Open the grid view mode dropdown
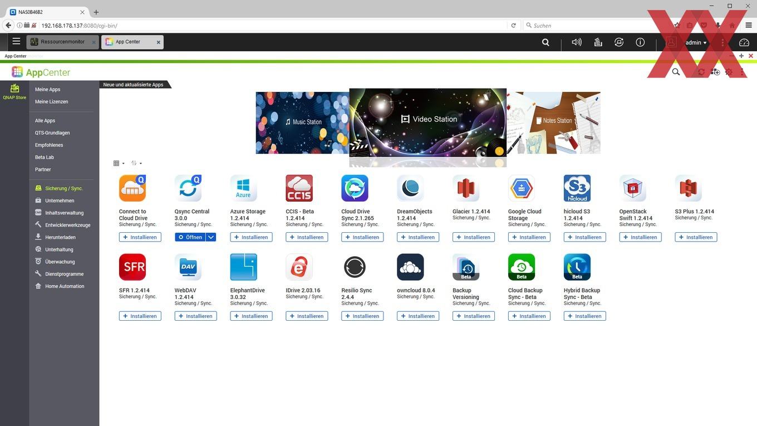The width and height of the screenshot is (757, 426). click(x=119, y=163)
